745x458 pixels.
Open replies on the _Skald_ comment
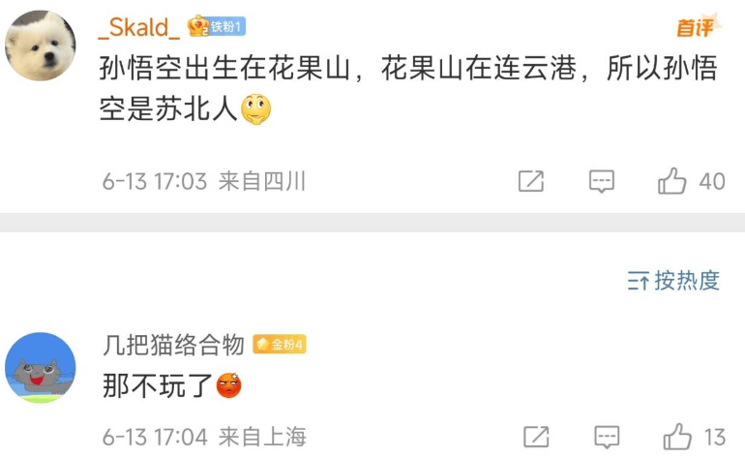click(x=602, y=181)
